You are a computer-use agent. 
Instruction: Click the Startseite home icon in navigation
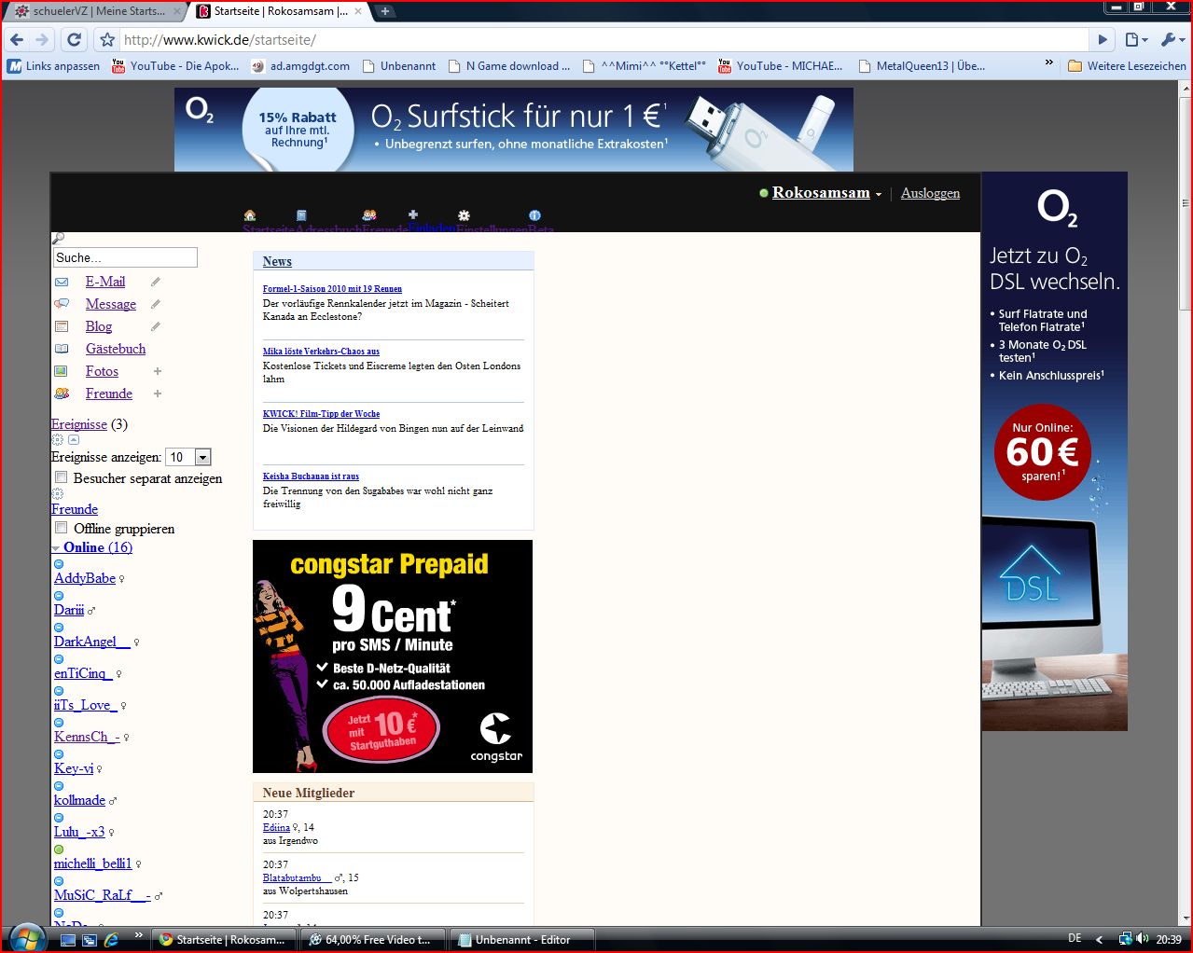point(250,215)
